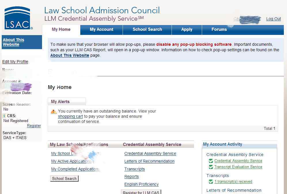
Task: Select the Apply tab
Action: [x=187, y=29]
